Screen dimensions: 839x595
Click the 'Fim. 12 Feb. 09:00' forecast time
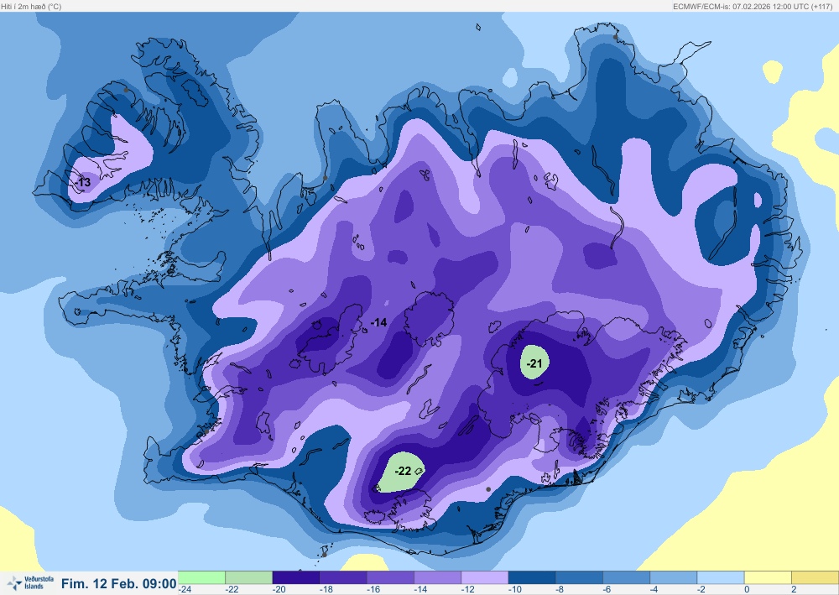(x=119, y=583)
